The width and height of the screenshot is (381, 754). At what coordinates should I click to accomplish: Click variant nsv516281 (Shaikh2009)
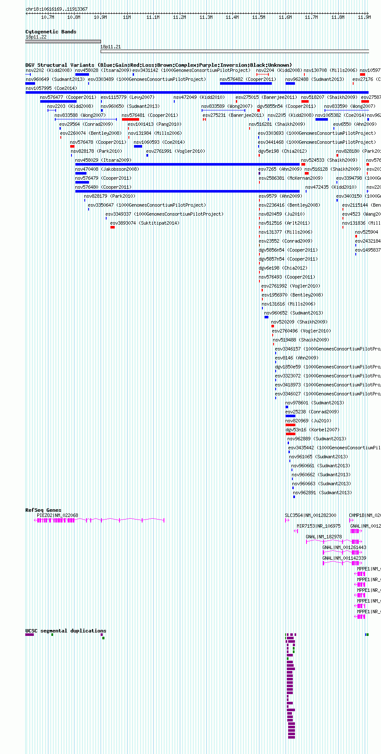coord(277,124)
